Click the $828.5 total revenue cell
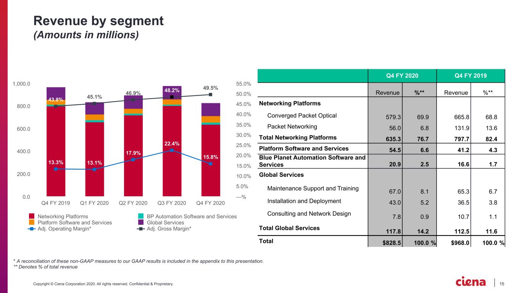Viewport: 521px width, 293px height. click(x=391, y=243)
